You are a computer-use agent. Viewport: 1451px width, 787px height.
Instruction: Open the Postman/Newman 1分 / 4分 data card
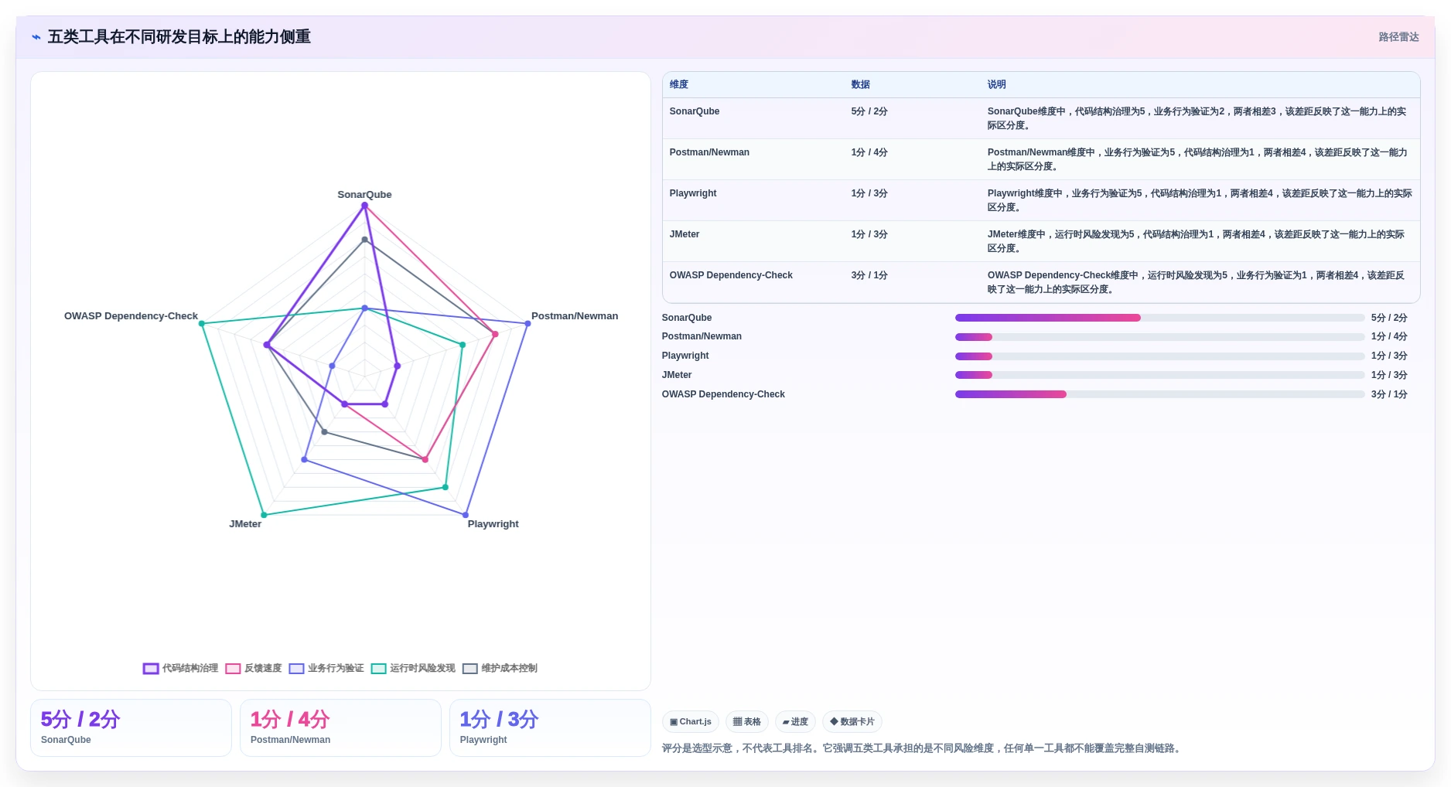click(340, 727)
